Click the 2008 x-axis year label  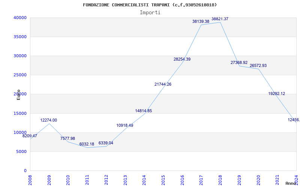30,180
